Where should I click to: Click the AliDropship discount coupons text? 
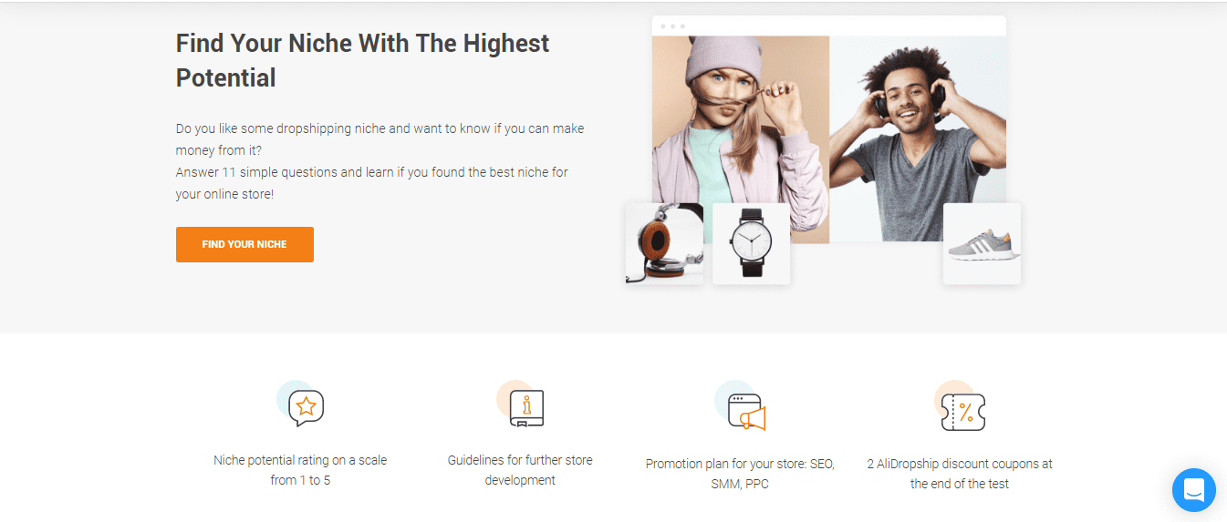[x=960, y=474]
